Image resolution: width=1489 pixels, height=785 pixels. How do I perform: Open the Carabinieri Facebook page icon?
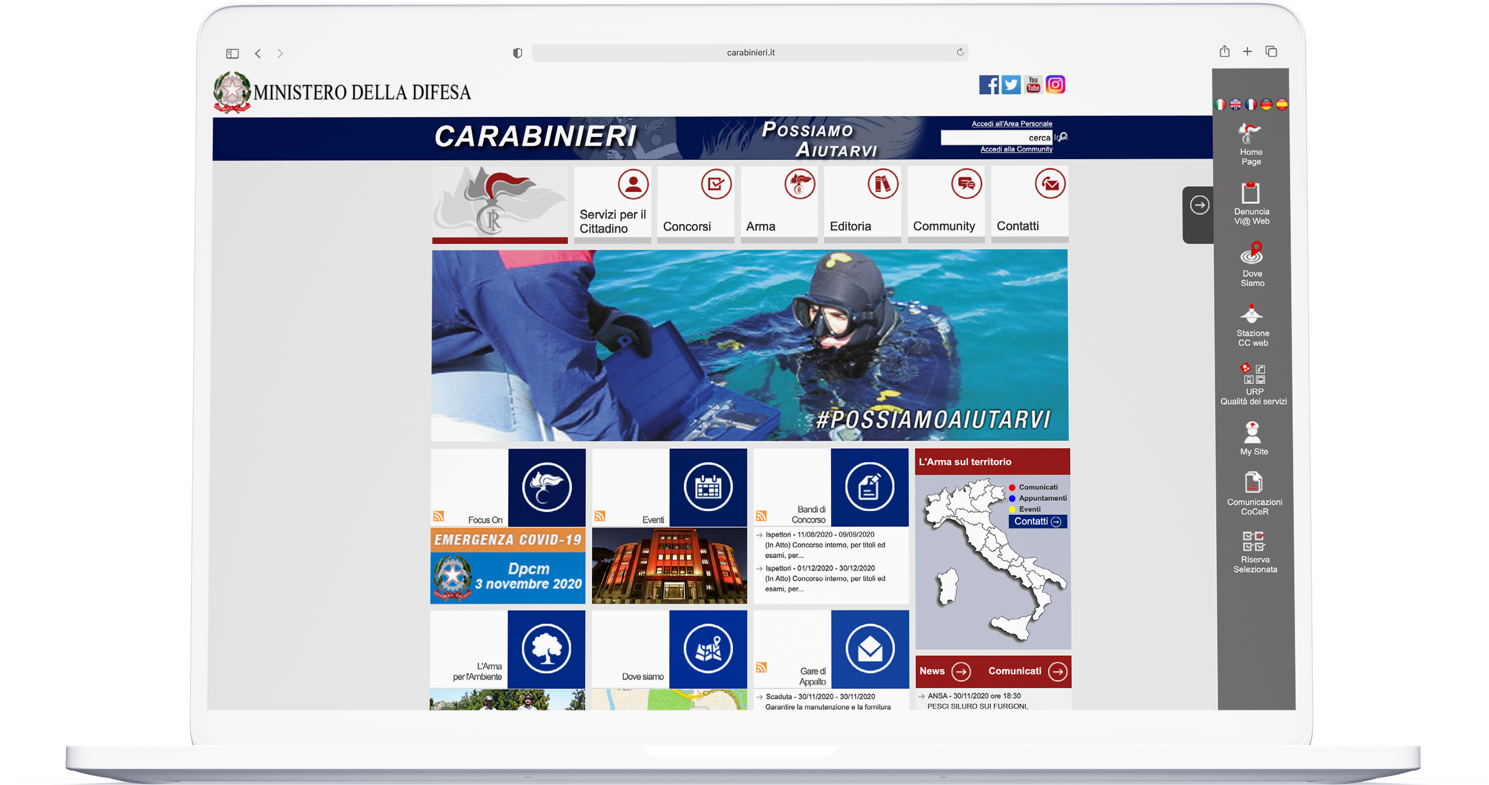[988, 85]
